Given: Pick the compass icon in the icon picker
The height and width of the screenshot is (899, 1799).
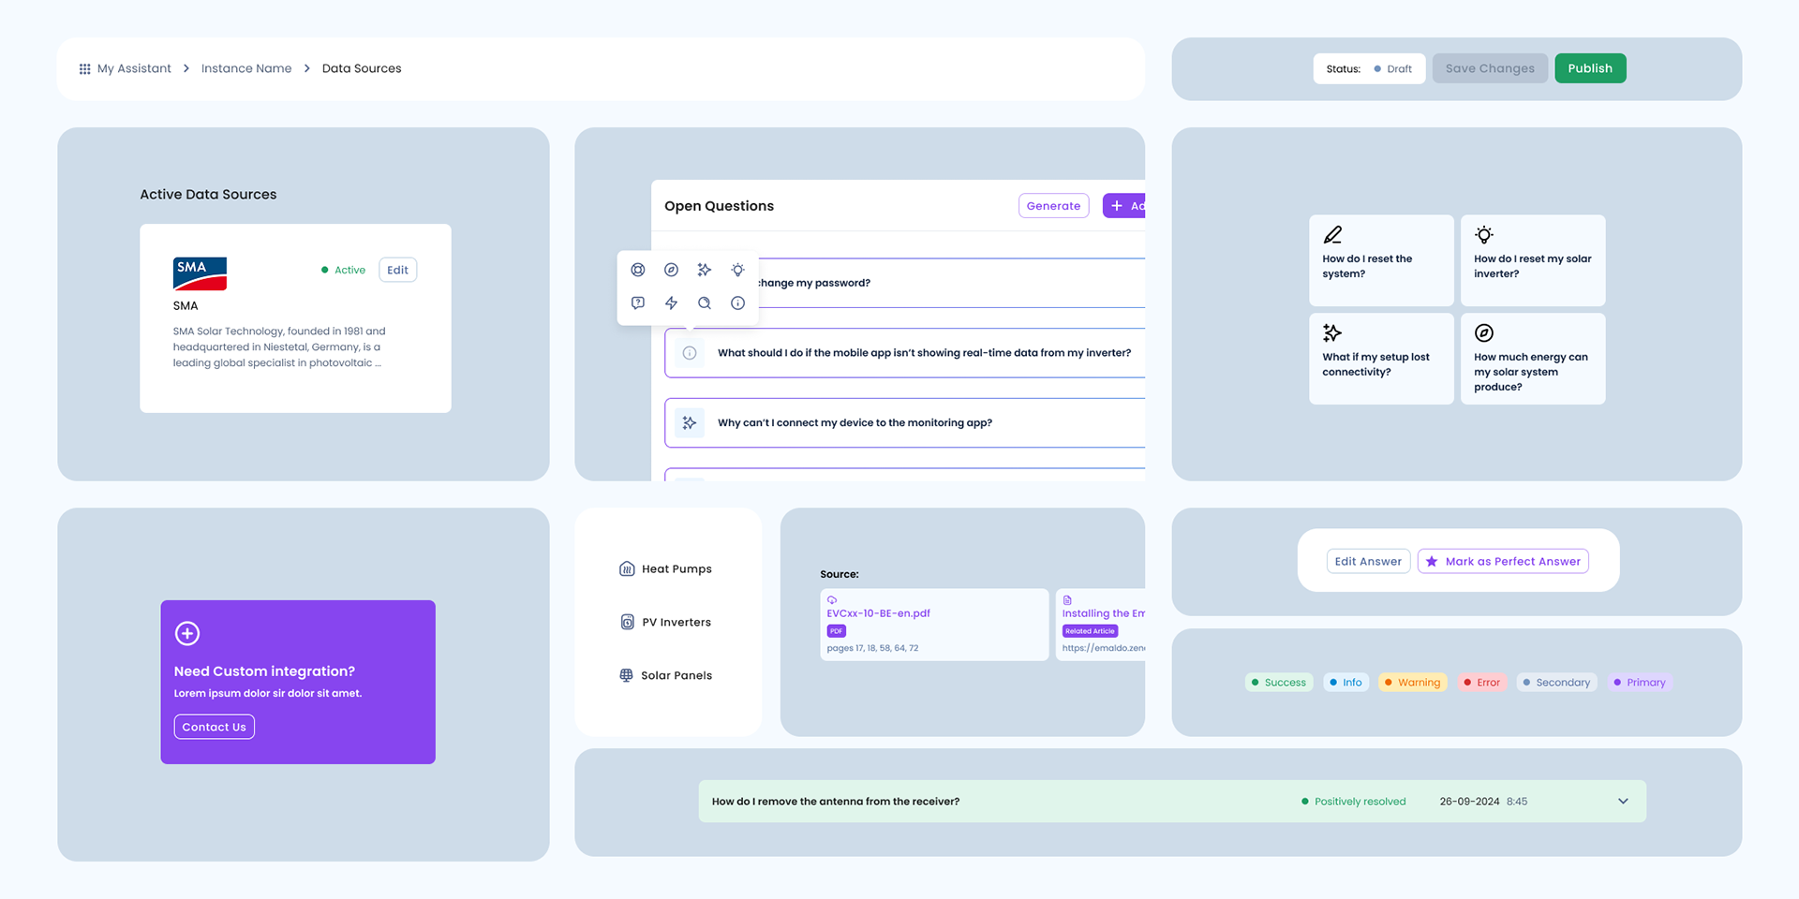Looking at the screenshot, I should click(x=671, y=270).
